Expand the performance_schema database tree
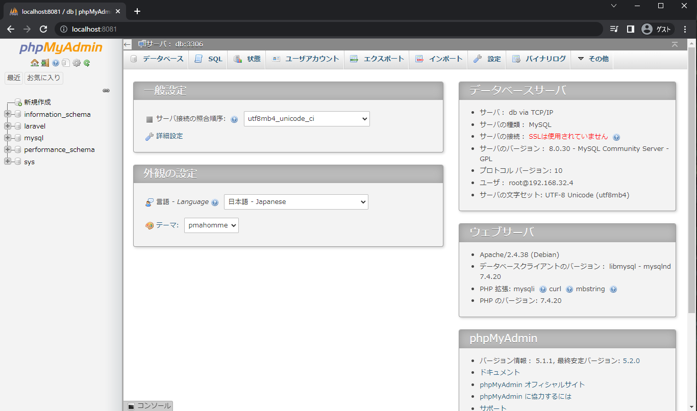This screenshot has height=411, width=697. [8, 149]
